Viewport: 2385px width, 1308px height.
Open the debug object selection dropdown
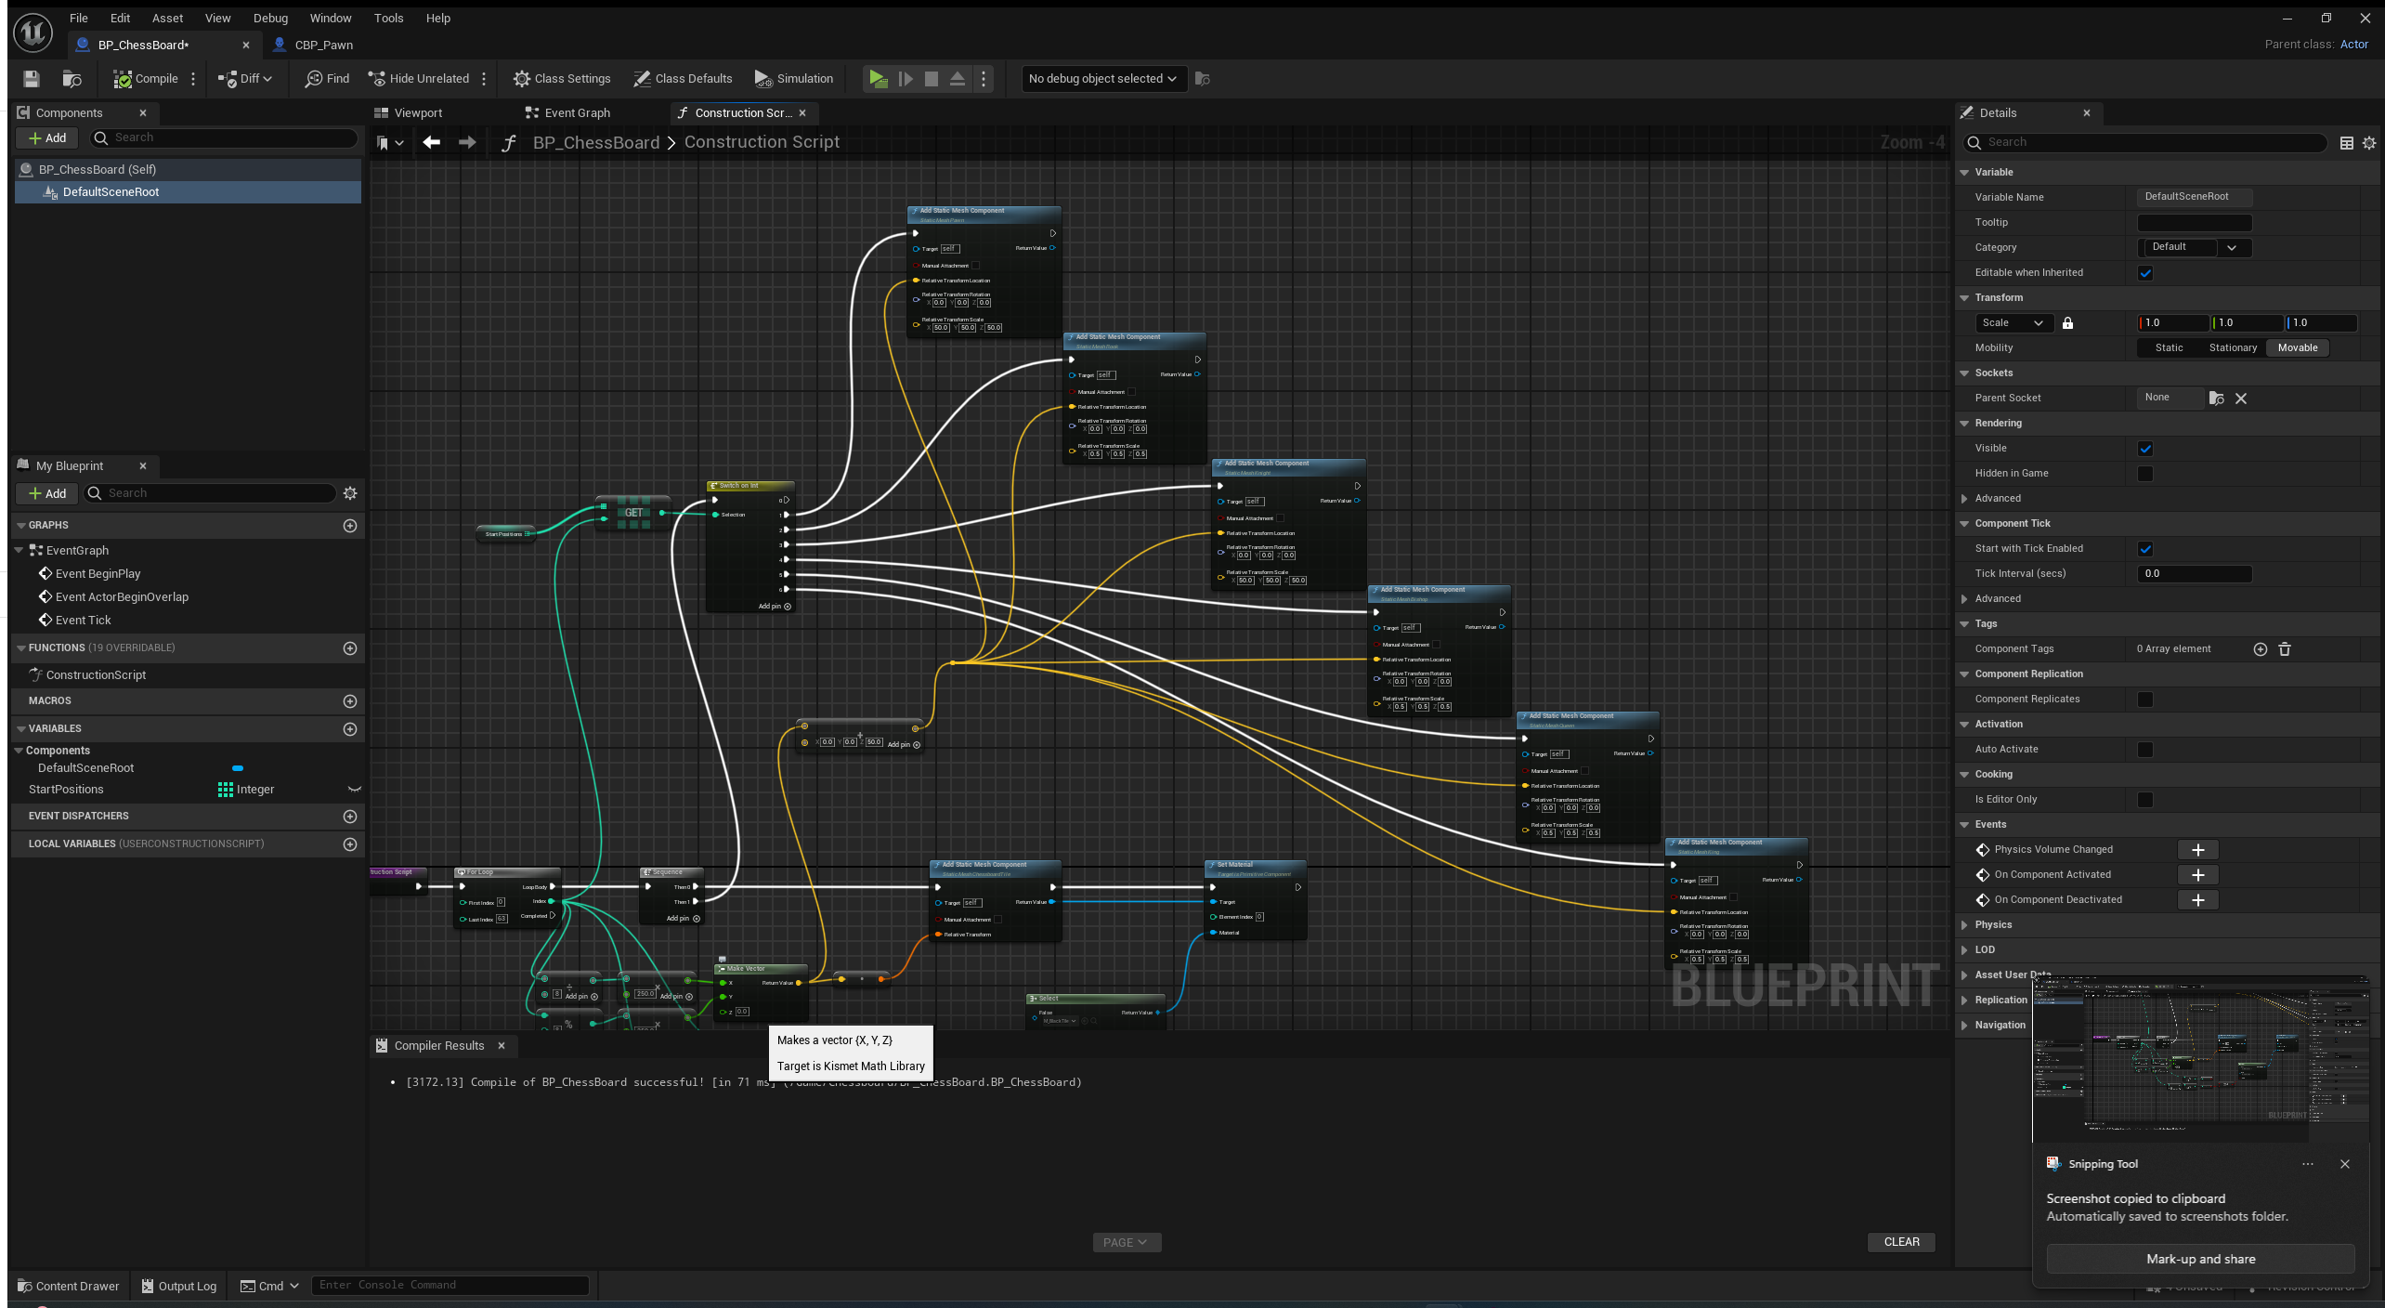coord(1102,79)
